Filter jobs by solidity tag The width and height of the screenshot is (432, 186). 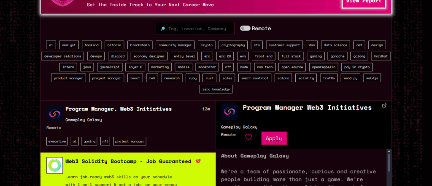(306, 78)
